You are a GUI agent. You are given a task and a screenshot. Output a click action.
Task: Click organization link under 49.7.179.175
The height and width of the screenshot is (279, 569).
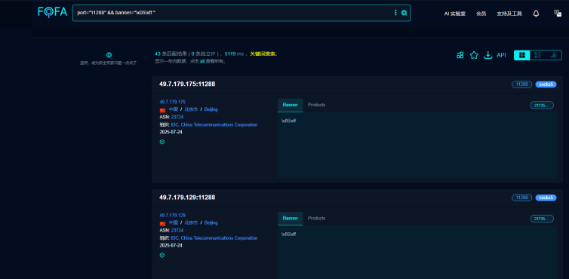tap(214, 124)
